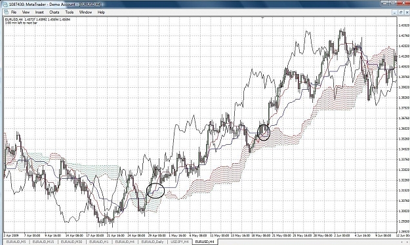Open the Help menu

(x=101, y=12)
